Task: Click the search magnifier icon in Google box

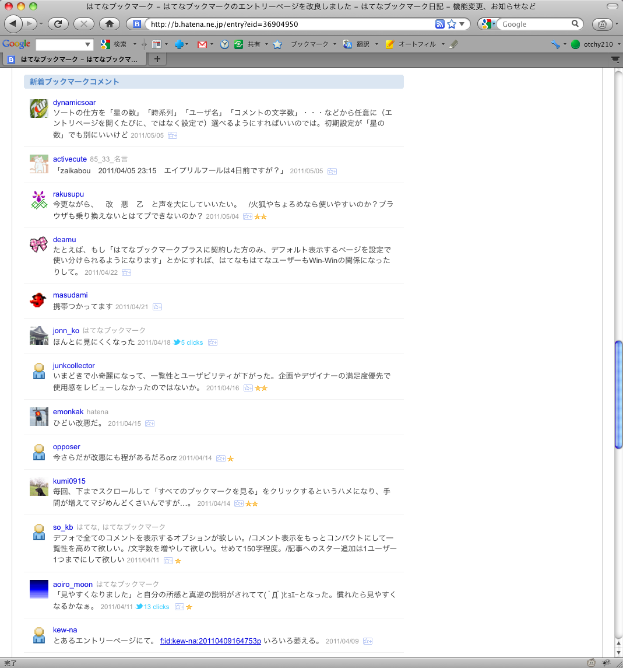Action: [x=575, y=24]
